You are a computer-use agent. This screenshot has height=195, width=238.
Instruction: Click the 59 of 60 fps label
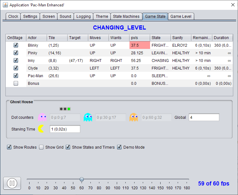pos(214,184)
